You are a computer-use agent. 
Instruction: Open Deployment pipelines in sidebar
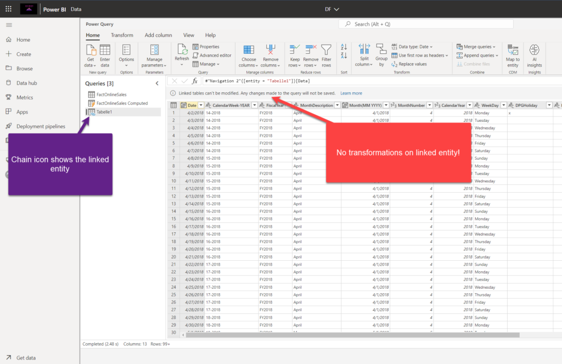[41, 126]
